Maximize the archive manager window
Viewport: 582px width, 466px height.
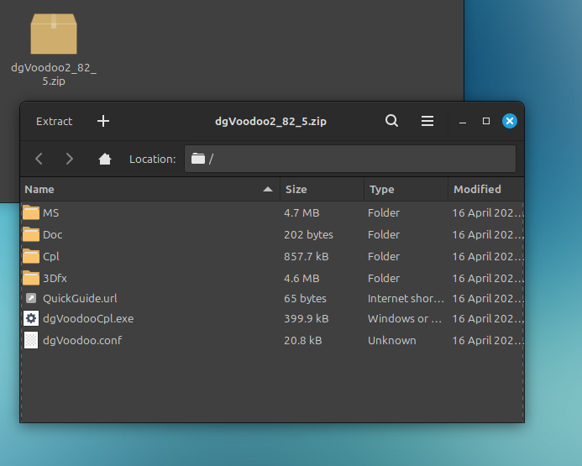click(x=486, y=121)
